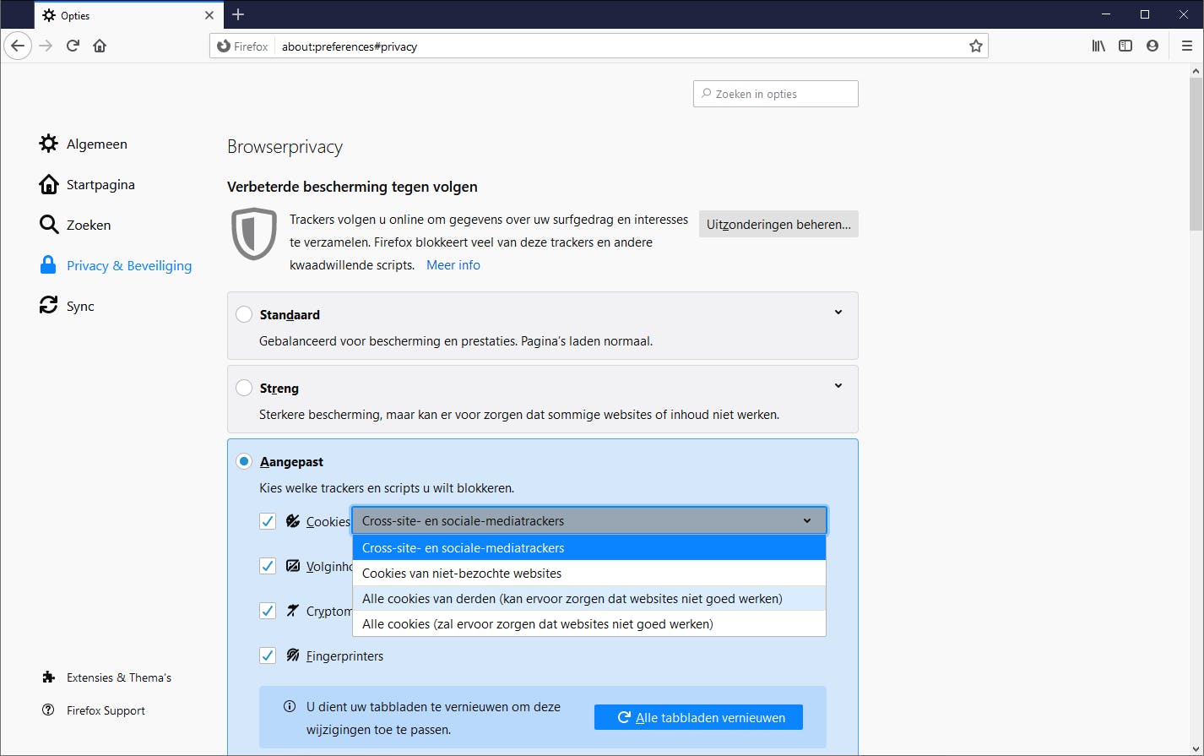The width and height of the screenshot is (1204, 756).
Task: Click the reload page icon
Action: coord(73,46)
